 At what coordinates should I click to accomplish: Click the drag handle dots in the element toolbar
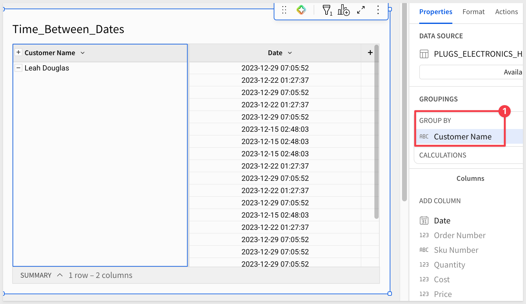pyautogui.click(x=284, y=10)
